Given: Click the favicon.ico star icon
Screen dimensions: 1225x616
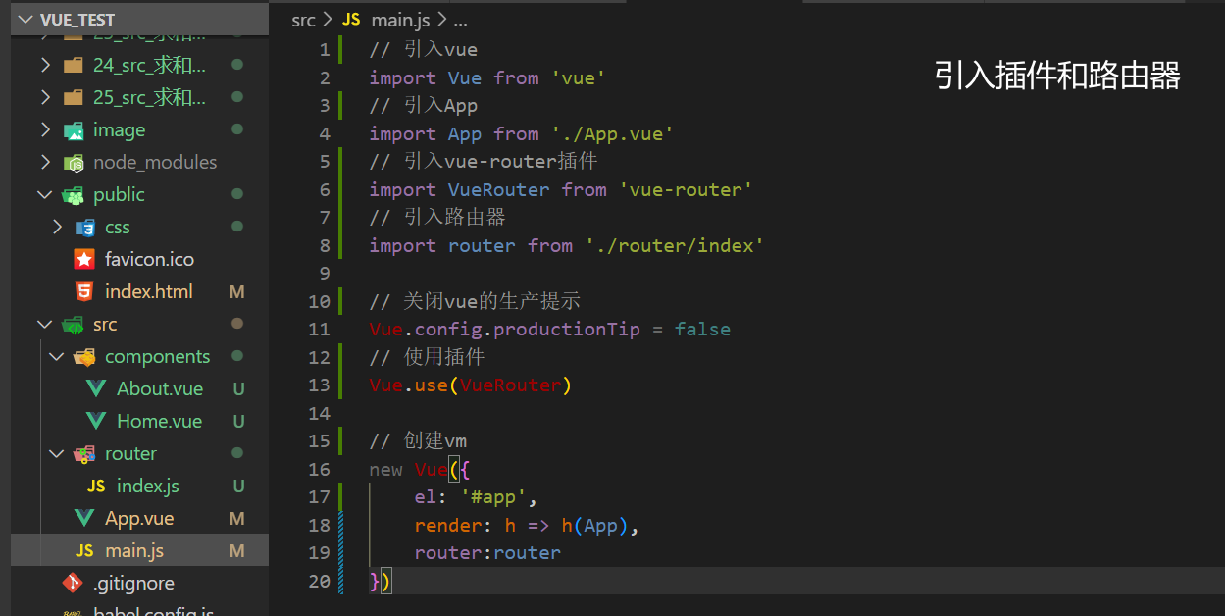Looking at the screenshot, I should point(84,259).
